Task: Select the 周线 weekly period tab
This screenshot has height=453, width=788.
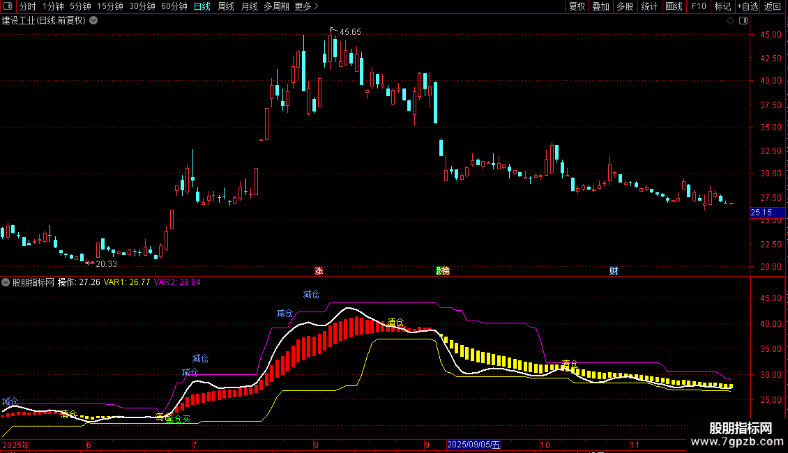Action: (226, 6)
